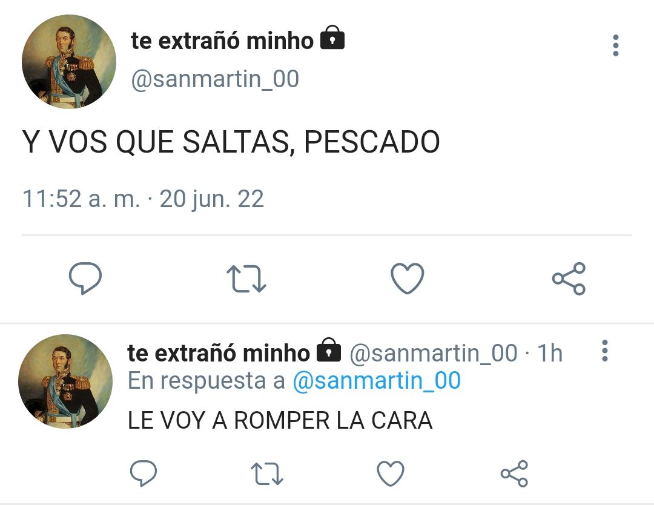Tap the "1h" timestamp on the reply
The height and width of the screenshot is (505, 654).
tap(550, 353)
